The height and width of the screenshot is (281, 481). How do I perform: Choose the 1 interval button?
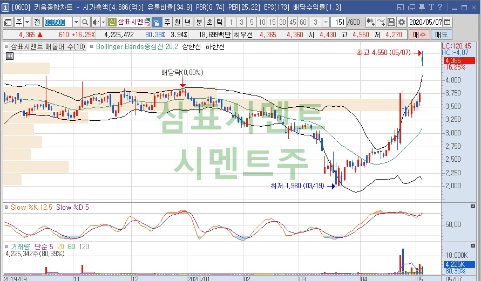[231, 22]
